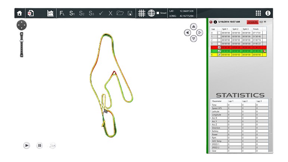This screenshot has width=288, height=162.
Task: Click the Home icon in the toolbar
Action: tap(19, 13)
